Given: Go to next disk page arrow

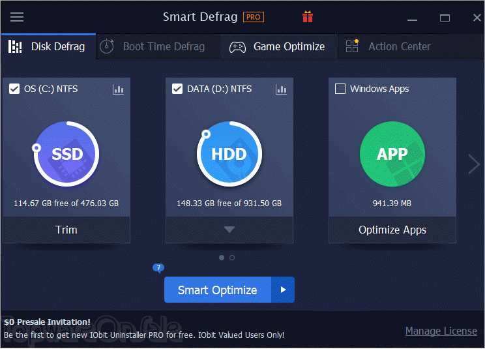Looking at the screenshot, I should tap(474, 164).
